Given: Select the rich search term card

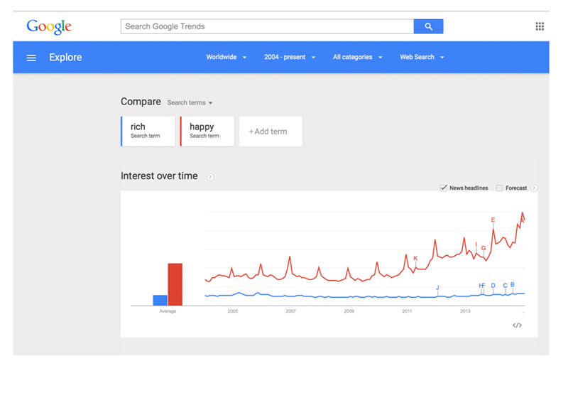Looking at the screenshot, I should click(x=148, y=131).
